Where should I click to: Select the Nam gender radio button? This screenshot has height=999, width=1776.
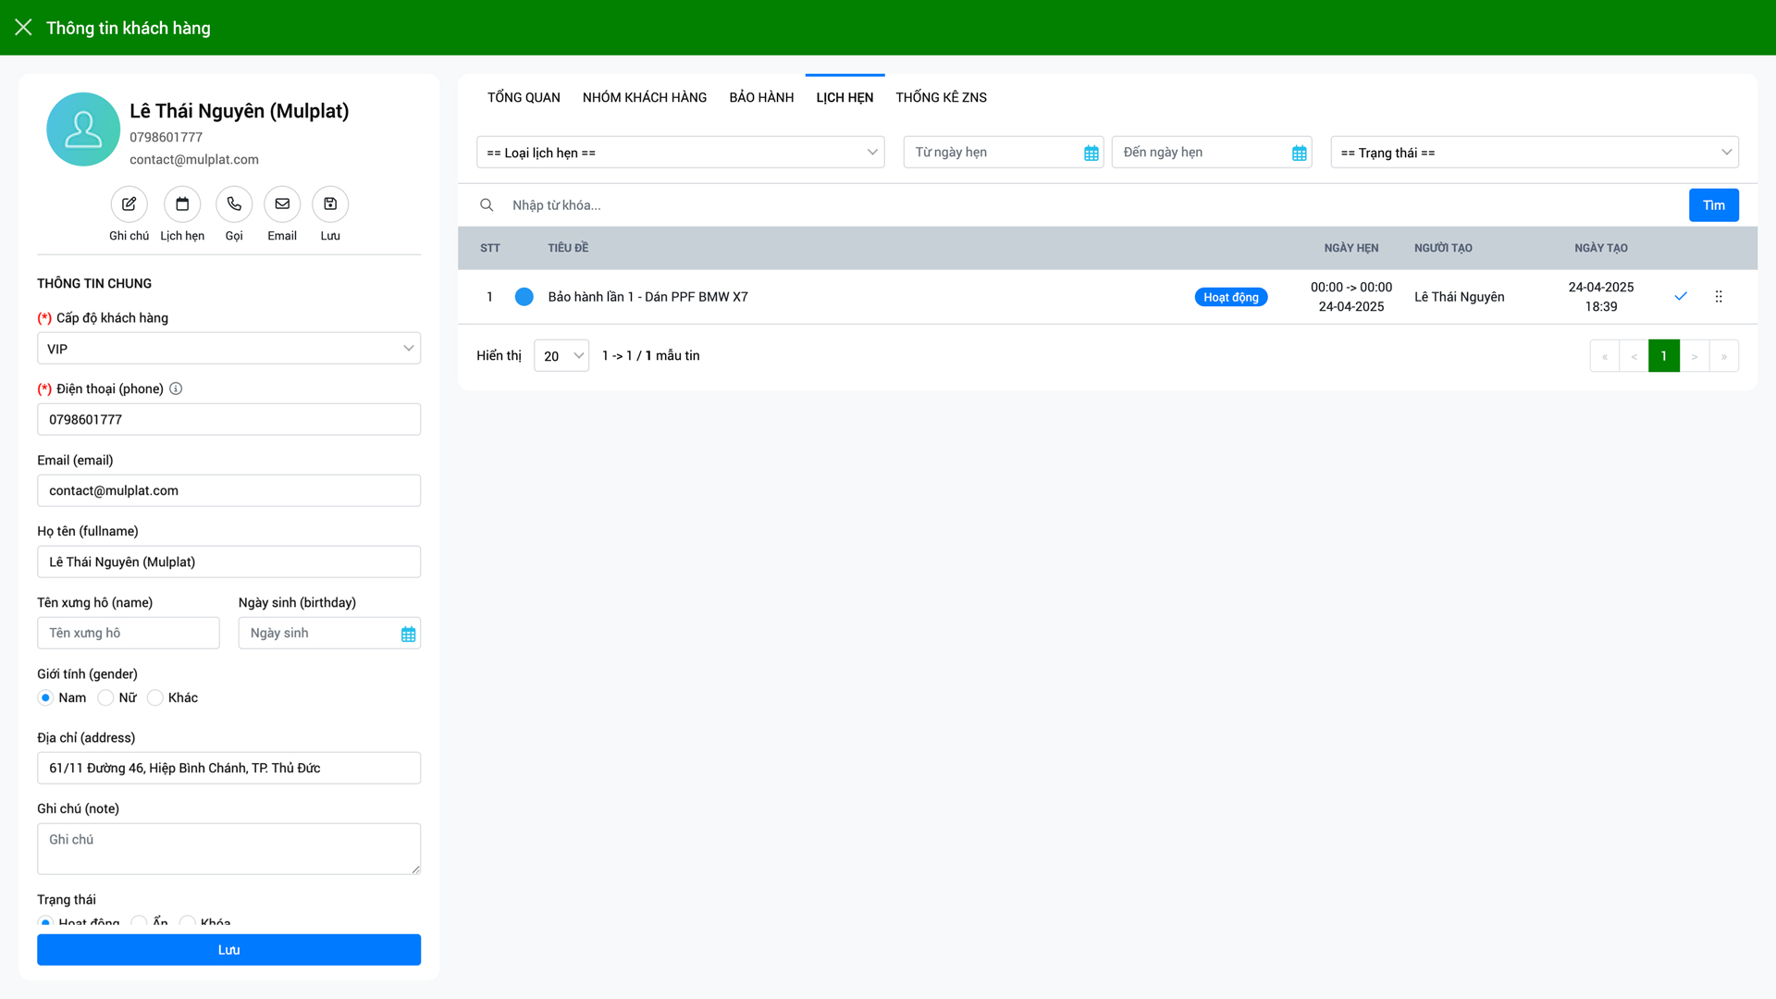coord(45,698)
